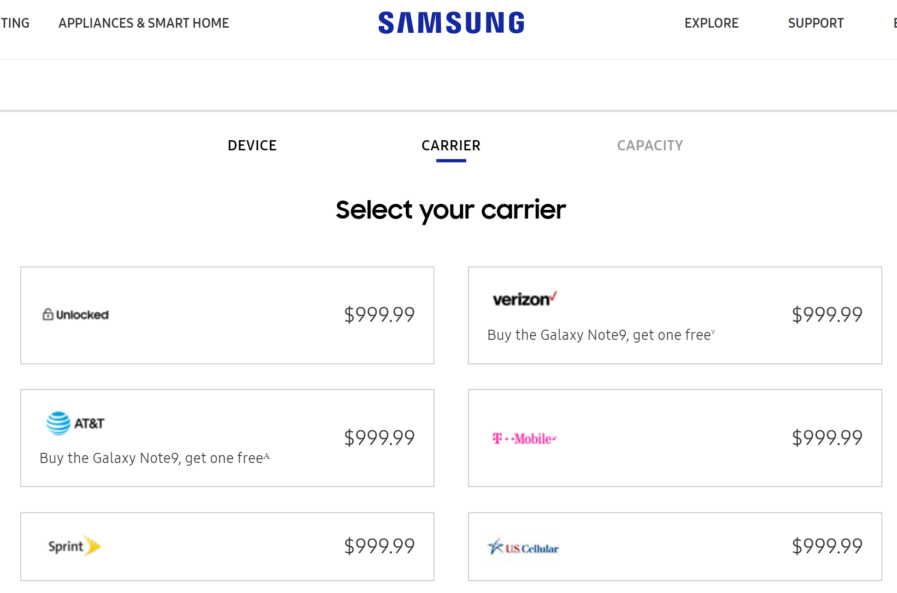Click the Samsung logo

click(451, 23)
